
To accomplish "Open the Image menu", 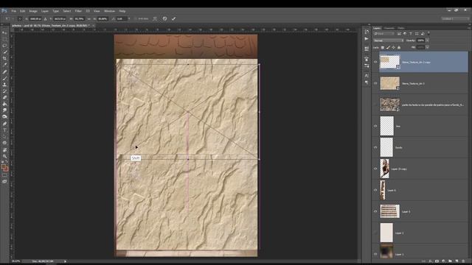I will point(33,11).
